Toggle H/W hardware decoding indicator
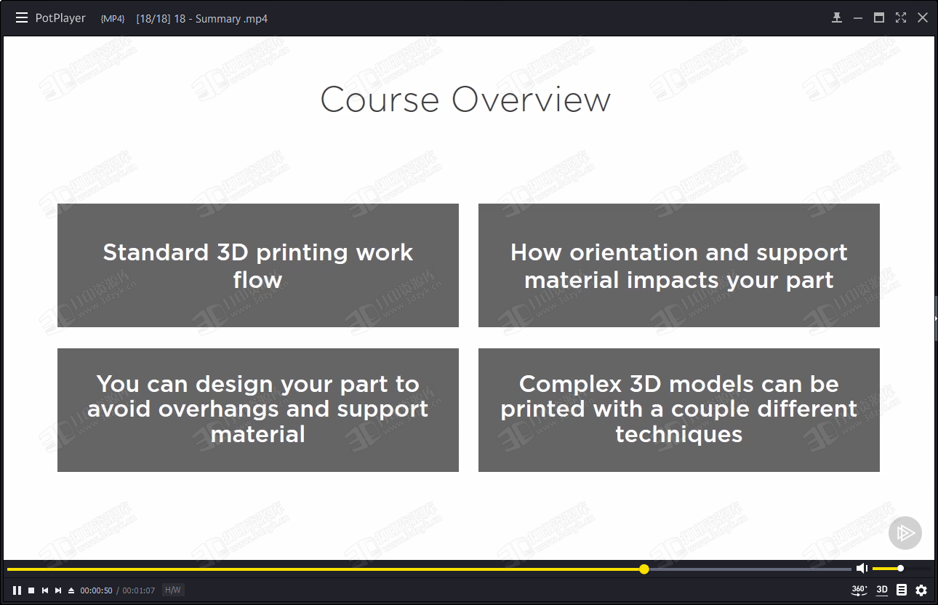 click(173, 590)
